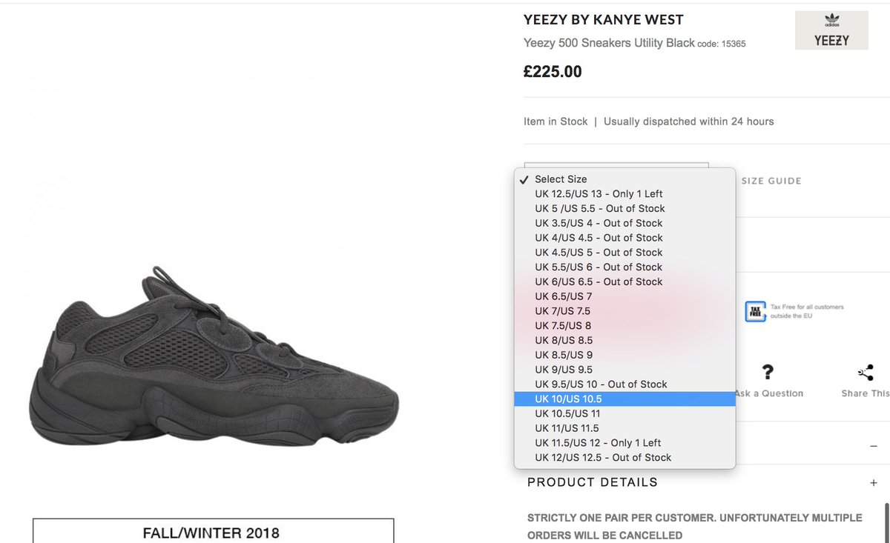890x543 pixels.
Task: Open the Size Guide link
Action: click(771, 181)
